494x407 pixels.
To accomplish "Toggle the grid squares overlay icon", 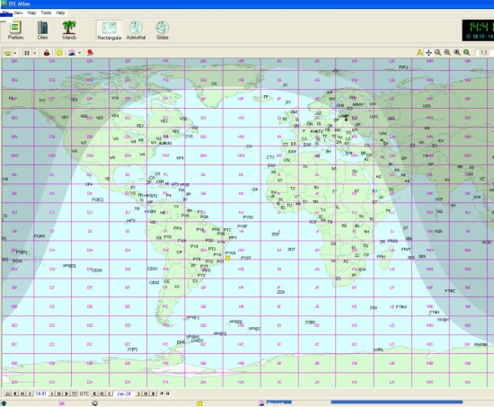I will click(x=27, y=53).
